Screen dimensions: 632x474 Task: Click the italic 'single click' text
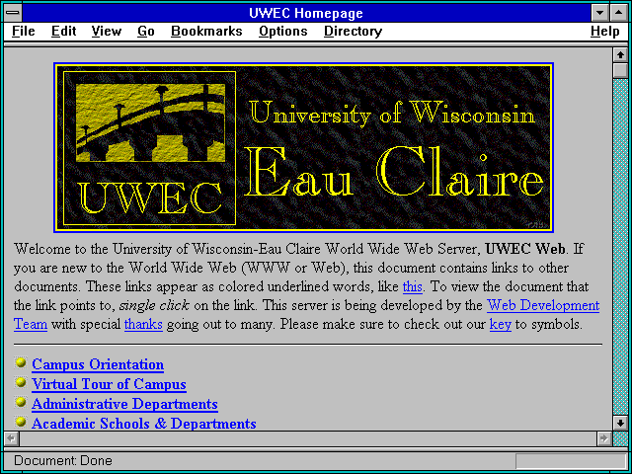coord(154,305)
